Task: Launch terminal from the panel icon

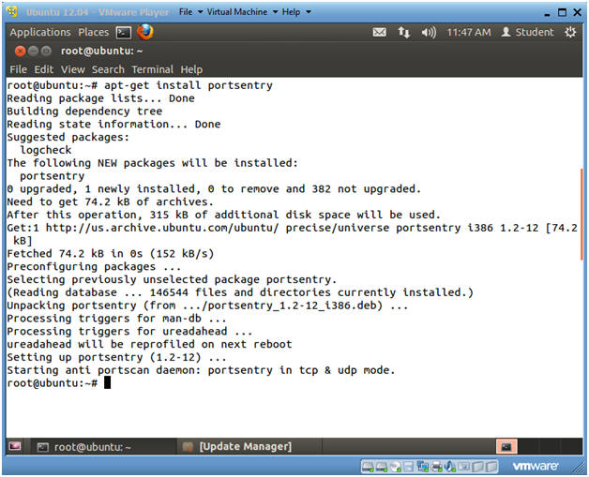Action: (x=123, y=33)
